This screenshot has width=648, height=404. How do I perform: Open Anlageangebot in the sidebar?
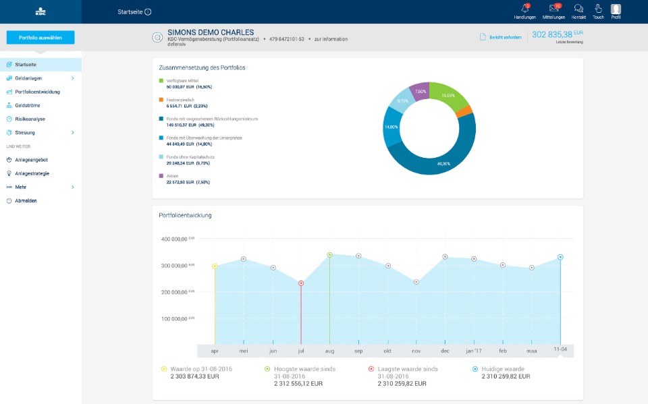40,160
